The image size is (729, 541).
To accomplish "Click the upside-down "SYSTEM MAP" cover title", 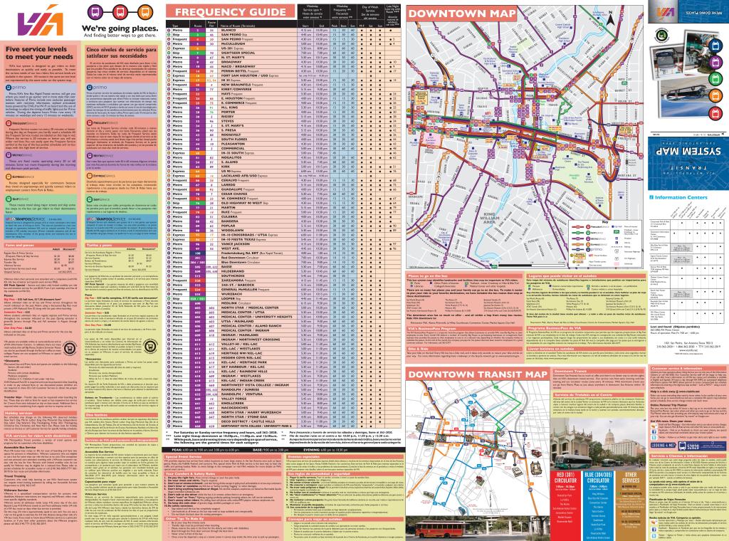I will pyautogui.click(x=687, y=152).
